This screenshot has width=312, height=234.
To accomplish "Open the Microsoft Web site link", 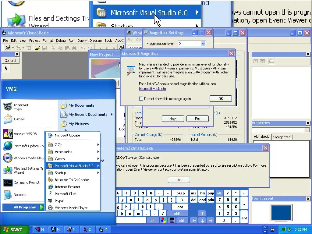I will point(152,89).
